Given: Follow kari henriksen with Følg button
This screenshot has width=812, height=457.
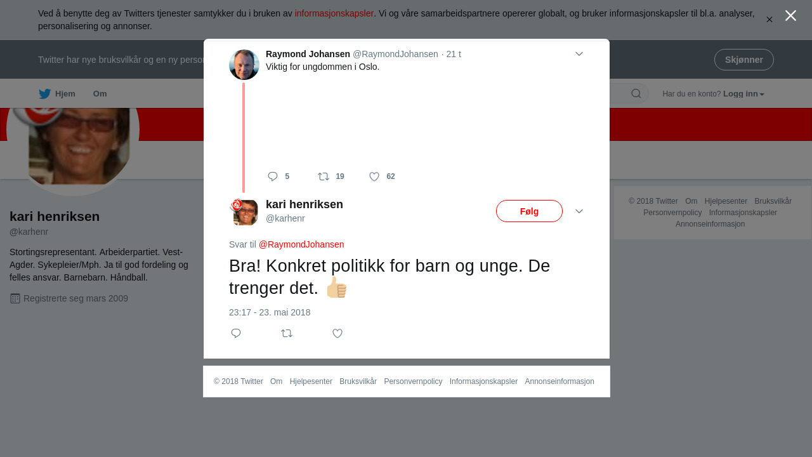Looking at the screenshot, I should [529, 211].
